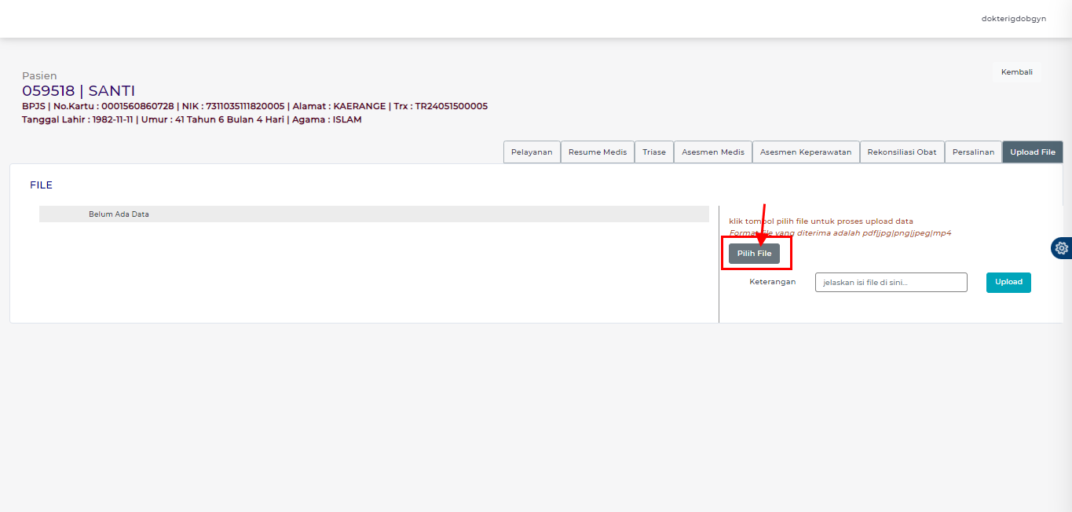Open the Resume Medis tab
Viewport: 1072px width, 512px height.
[x=597, y=152]
